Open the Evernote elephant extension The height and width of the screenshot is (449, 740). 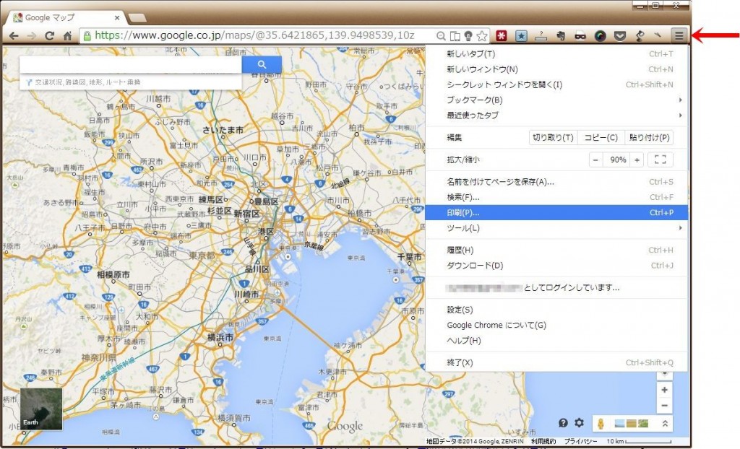pyautogui.click(x=561, y=36)
